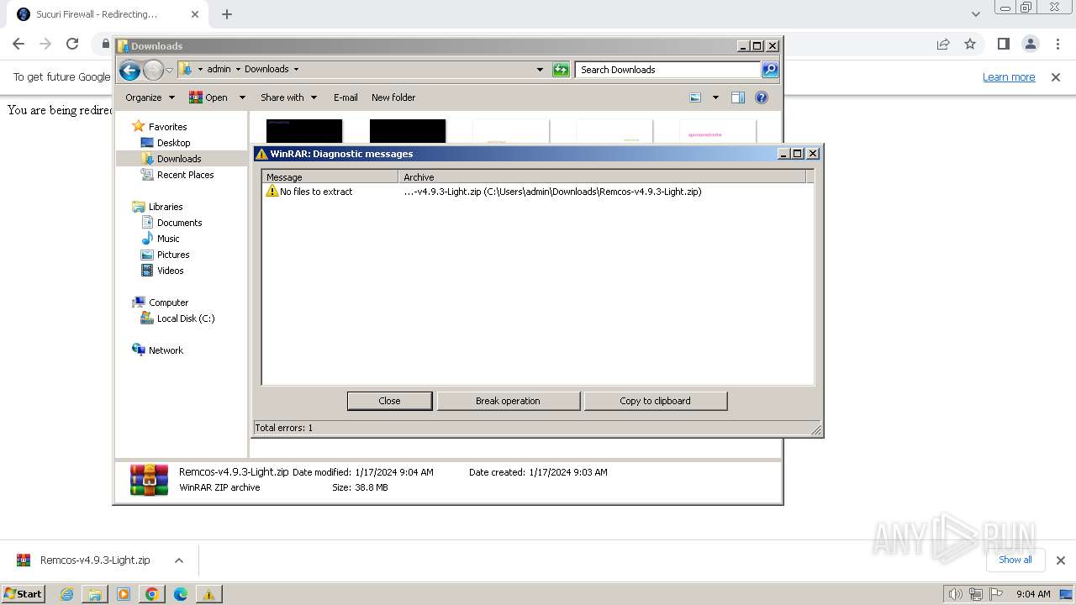The width and height of the screenshot is (1076, 605).
Task: Click the Message column header
Action: 330,177
